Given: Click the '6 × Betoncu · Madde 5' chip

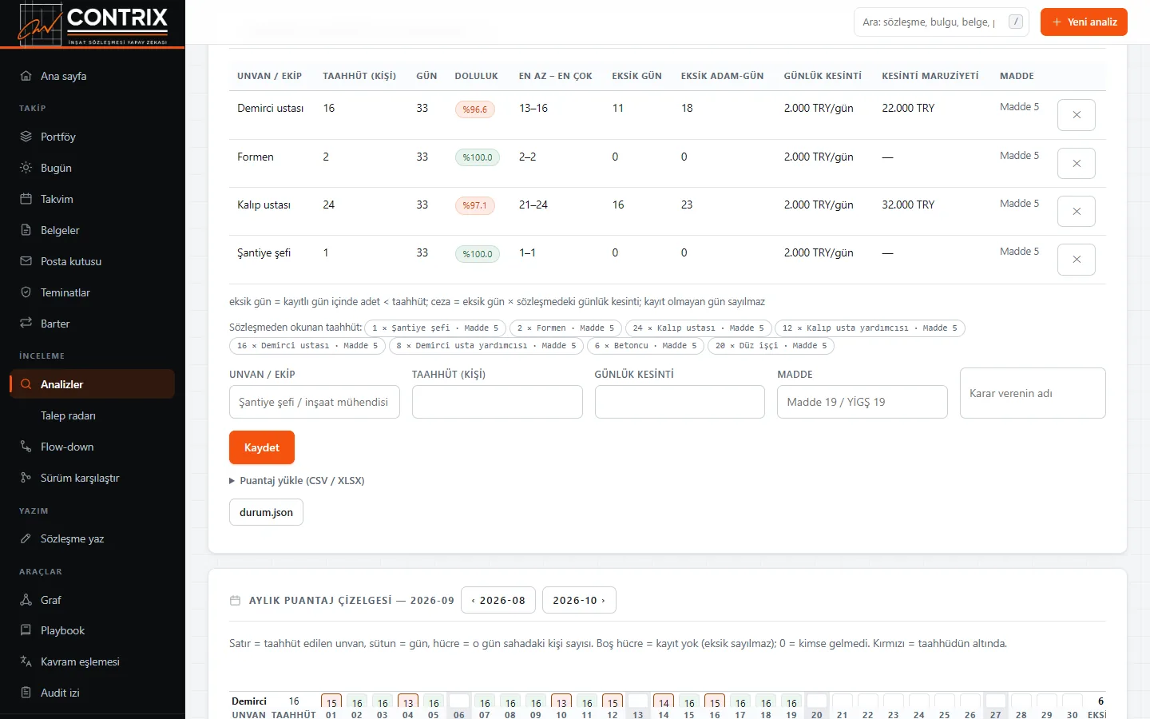Looking at the screenshot, I should (x=646, y=346).
